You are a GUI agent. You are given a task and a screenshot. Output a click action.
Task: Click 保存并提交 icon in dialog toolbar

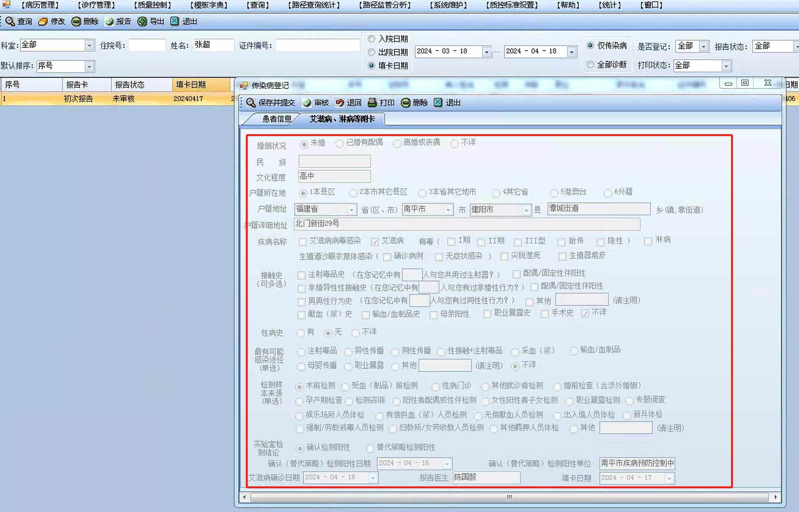[251, 103]
